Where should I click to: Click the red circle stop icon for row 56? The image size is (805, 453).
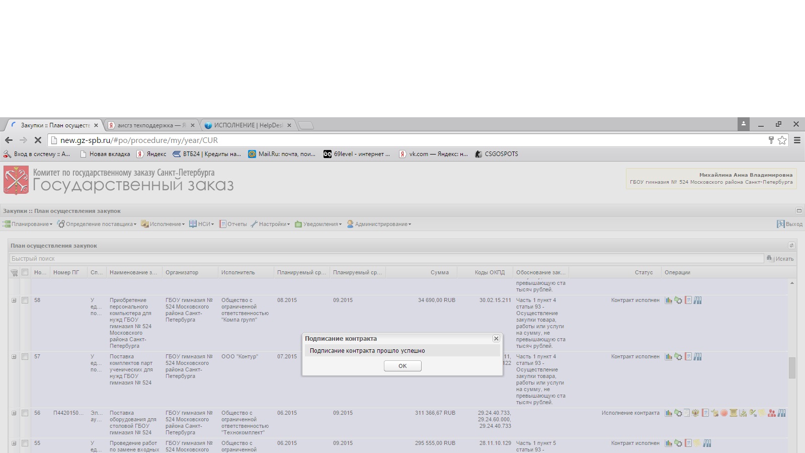pos(724,413)
